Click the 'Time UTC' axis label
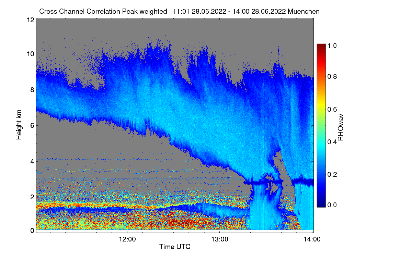This screenshot has width=412, height=274. pyautogui.click(x=175, y=247)
